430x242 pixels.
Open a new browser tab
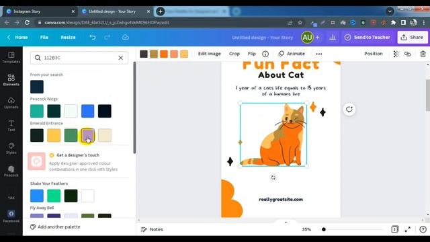[160, 11]
